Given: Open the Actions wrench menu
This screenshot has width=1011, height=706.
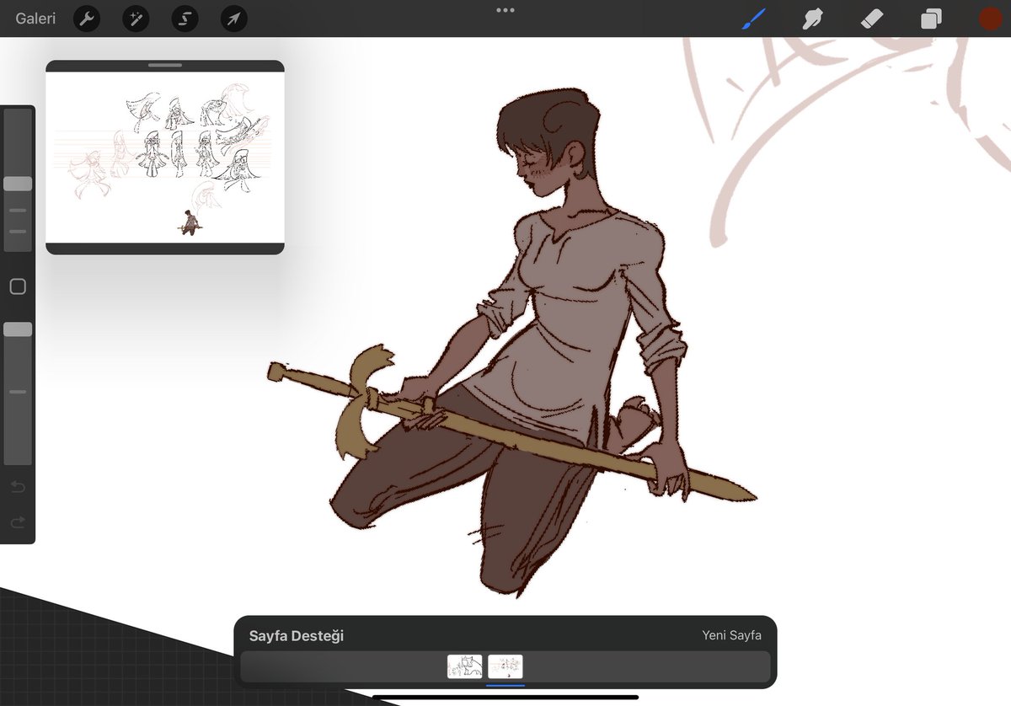Looking at the screenshot, I should click(x=87, y=18).
